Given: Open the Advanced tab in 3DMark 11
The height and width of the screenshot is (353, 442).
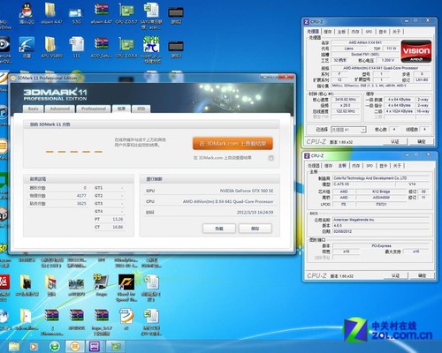Looking at the screenshot, I should click(60, 109).
